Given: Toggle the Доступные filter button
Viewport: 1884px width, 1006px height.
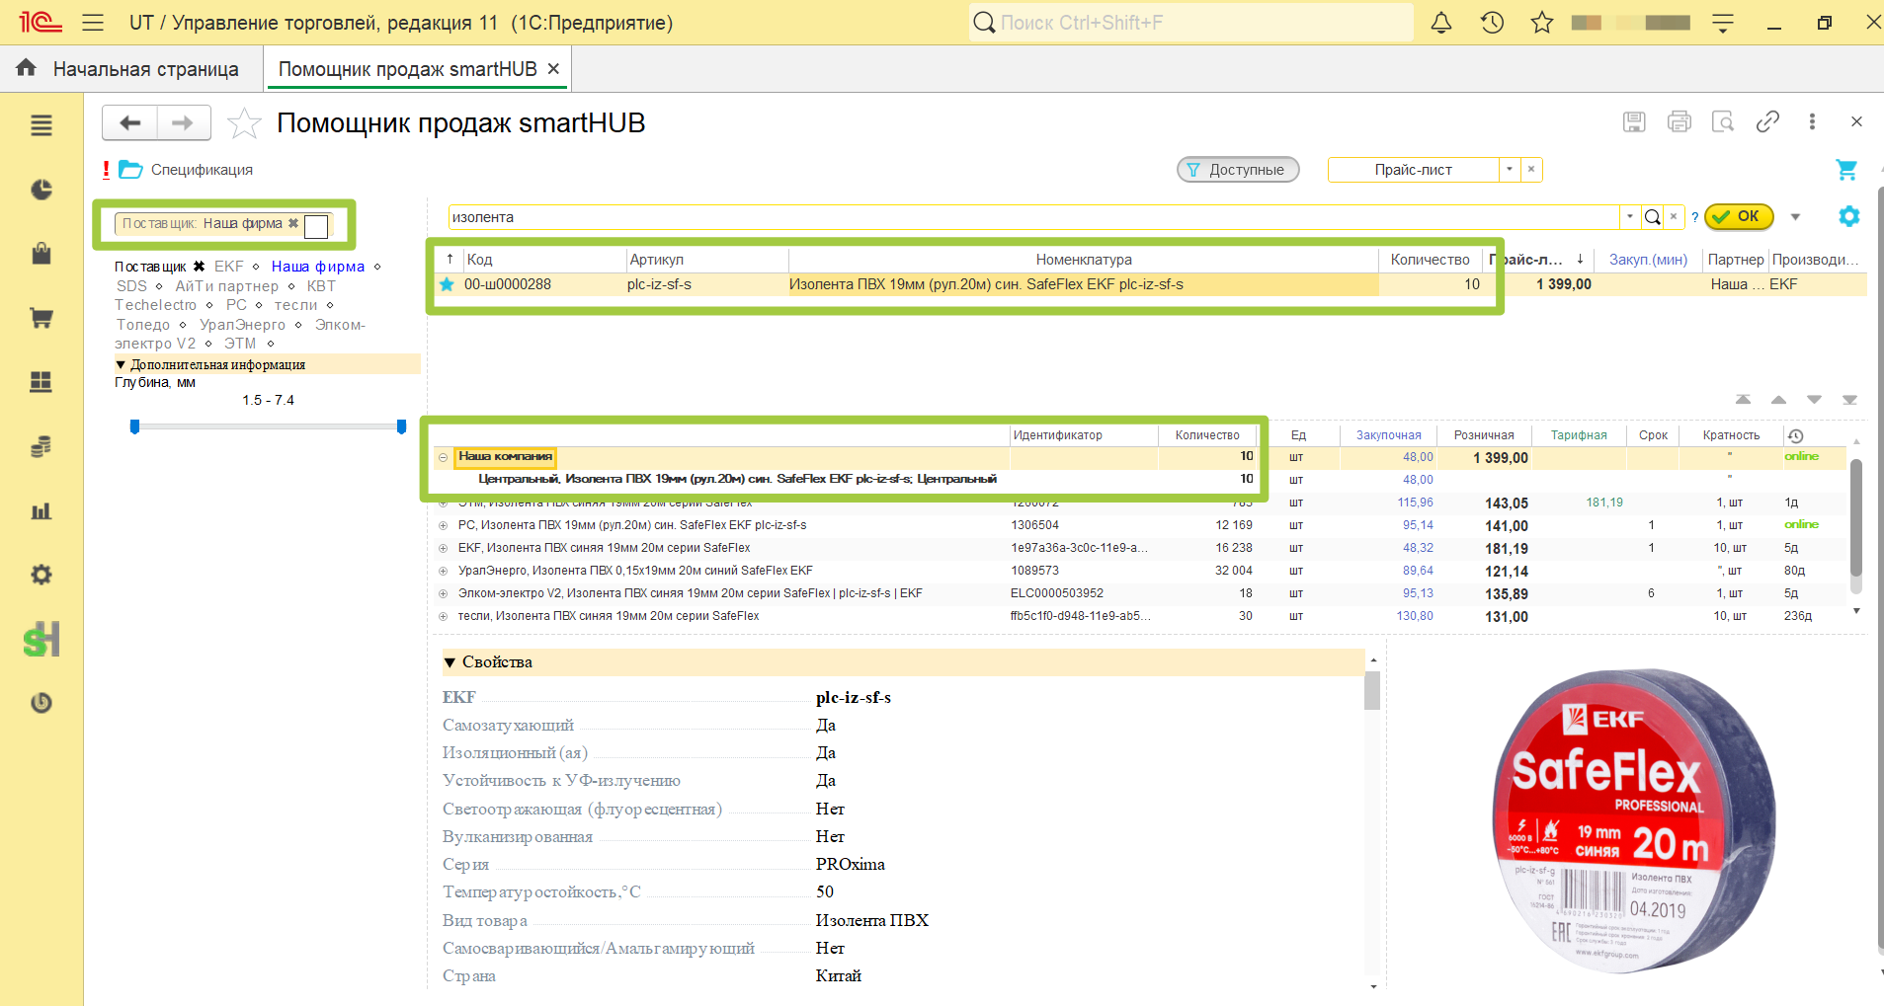Looking at the screenshot, I should (x=1238, y=170).
